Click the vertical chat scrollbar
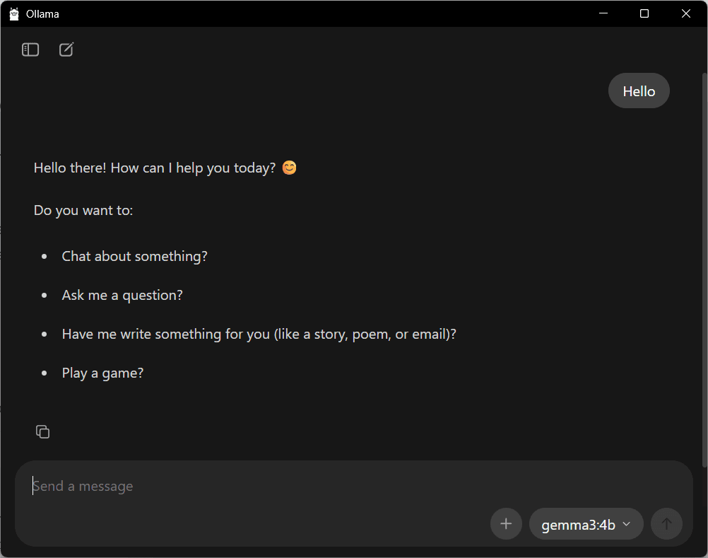This screenshot has width=708, height=558. tap(704, 269)
